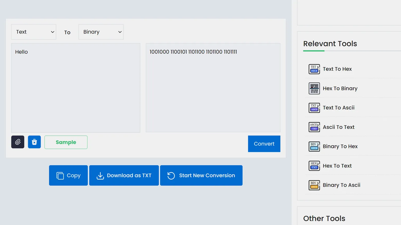The width and height of the screenshot is (401, 225).
Task: Click the Hex To Text tool icon
Action: pos(314,166)
